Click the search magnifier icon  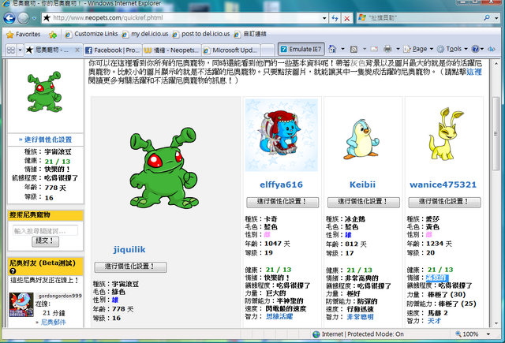[x=487, y=18]
